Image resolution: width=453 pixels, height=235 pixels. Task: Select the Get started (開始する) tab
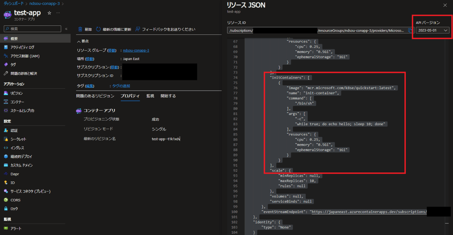pos(168,96)
